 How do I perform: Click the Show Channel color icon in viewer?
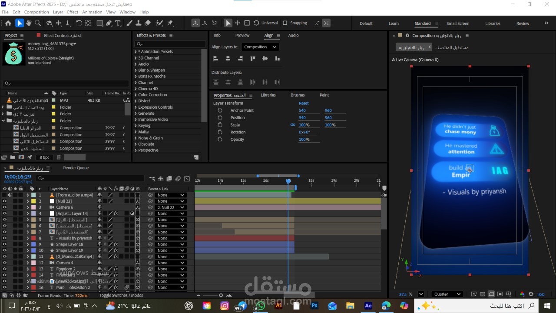point(522,294)
